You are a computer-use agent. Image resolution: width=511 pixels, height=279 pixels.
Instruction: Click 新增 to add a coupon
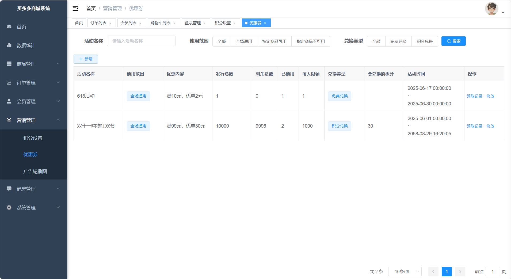coord(86,59)
